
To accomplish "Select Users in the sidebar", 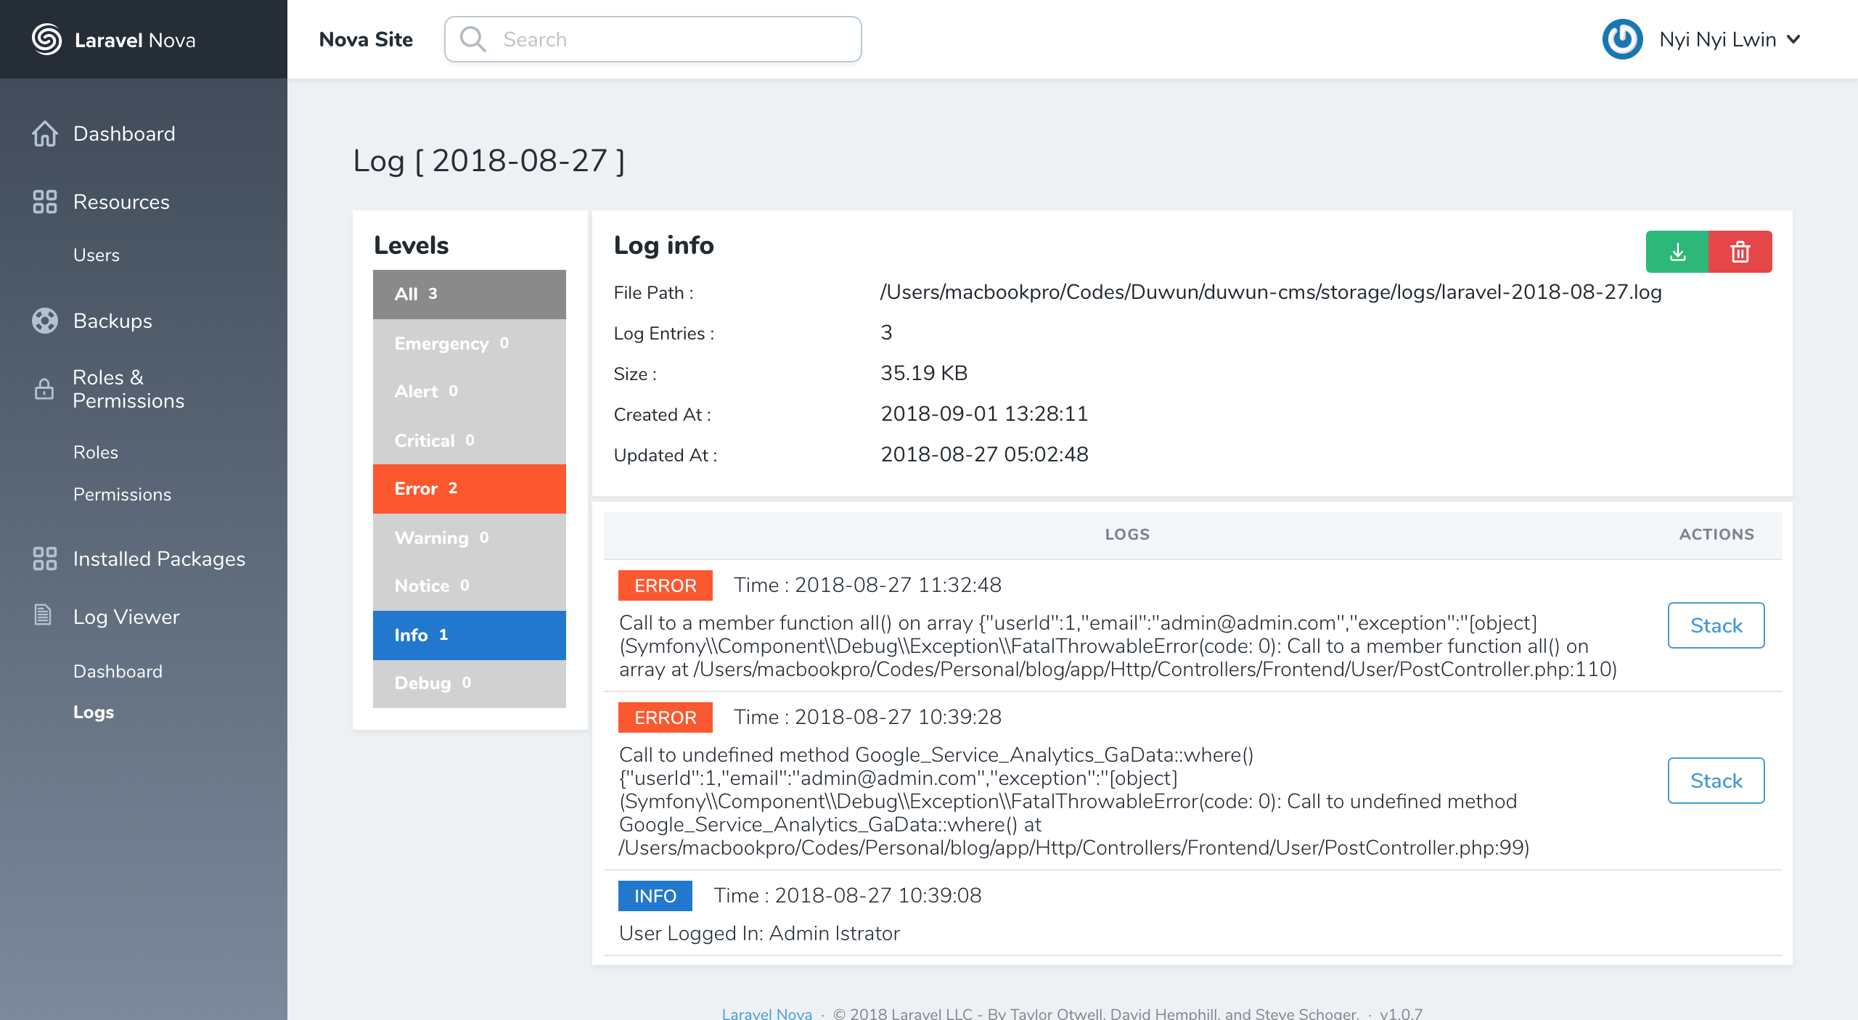I will pos(96,255).
